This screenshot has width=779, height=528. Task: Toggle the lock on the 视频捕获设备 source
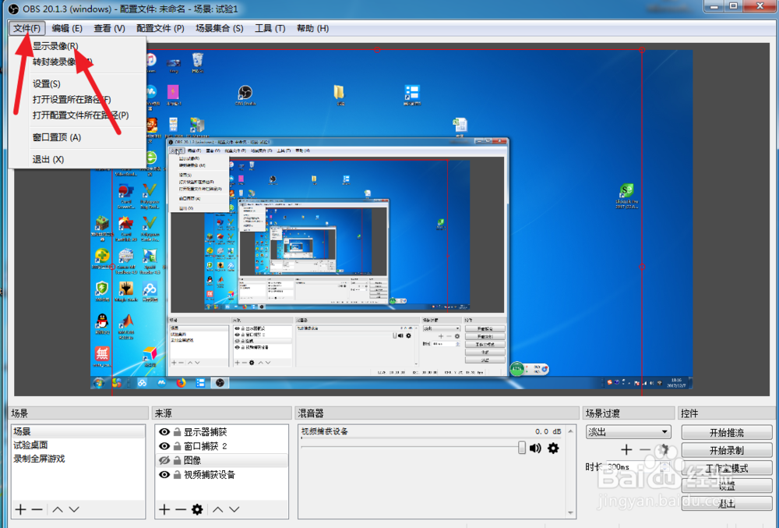(177, 474)
